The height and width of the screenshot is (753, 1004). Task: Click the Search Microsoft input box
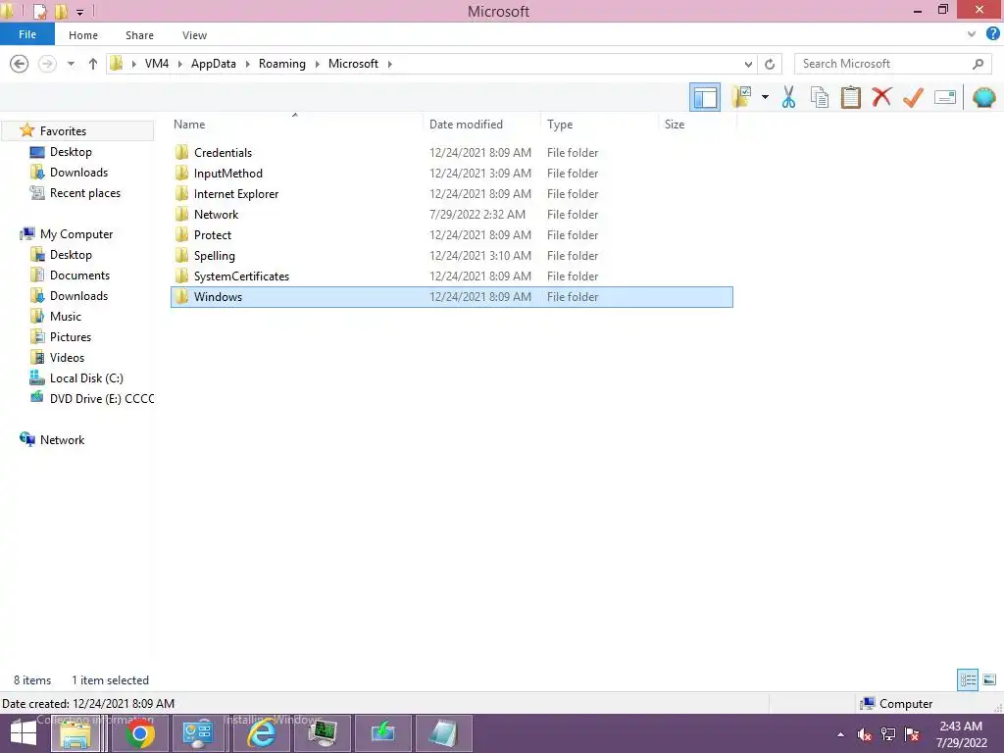pyautogui.click(x=883, y=64)
